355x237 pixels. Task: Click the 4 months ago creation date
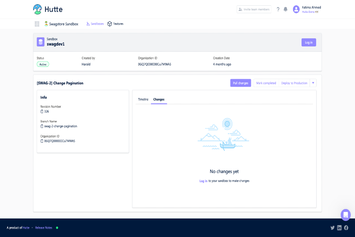[222, 64]
